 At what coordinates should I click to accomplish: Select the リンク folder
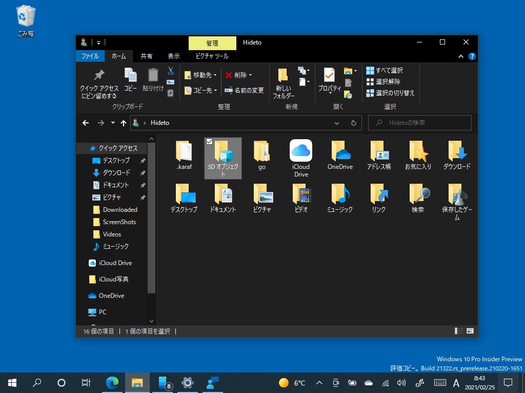tap(379, 198)
